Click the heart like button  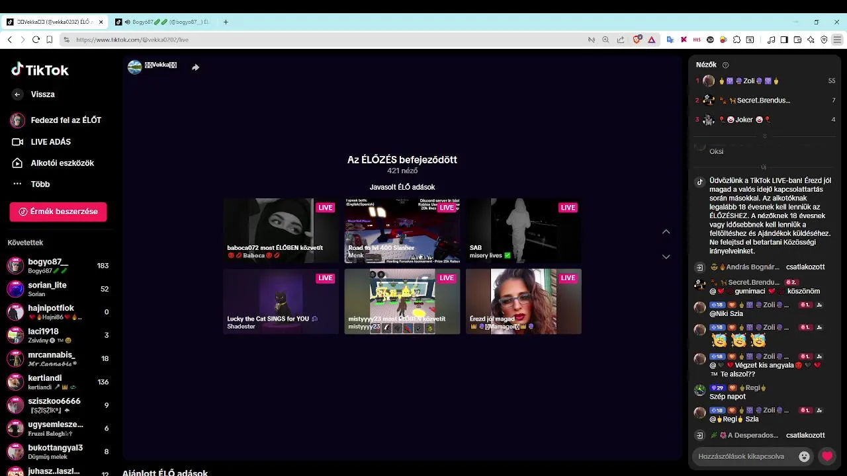click(827, 456)
